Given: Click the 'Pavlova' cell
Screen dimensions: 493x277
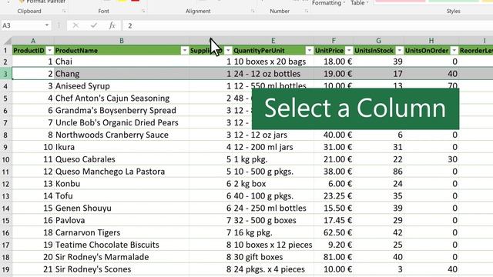Looking at the screenshot, I should click(122, 221).
